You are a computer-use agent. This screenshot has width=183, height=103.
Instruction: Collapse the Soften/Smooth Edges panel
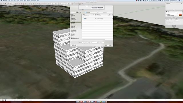174,18
